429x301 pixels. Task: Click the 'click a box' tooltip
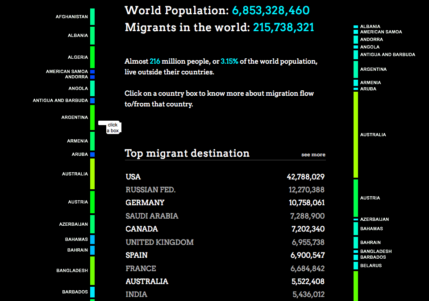click(110, 127)
